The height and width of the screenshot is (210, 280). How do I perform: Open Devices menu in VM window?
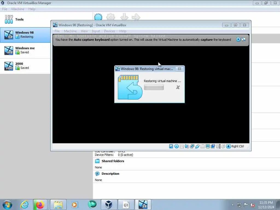[x=110, y=31]
